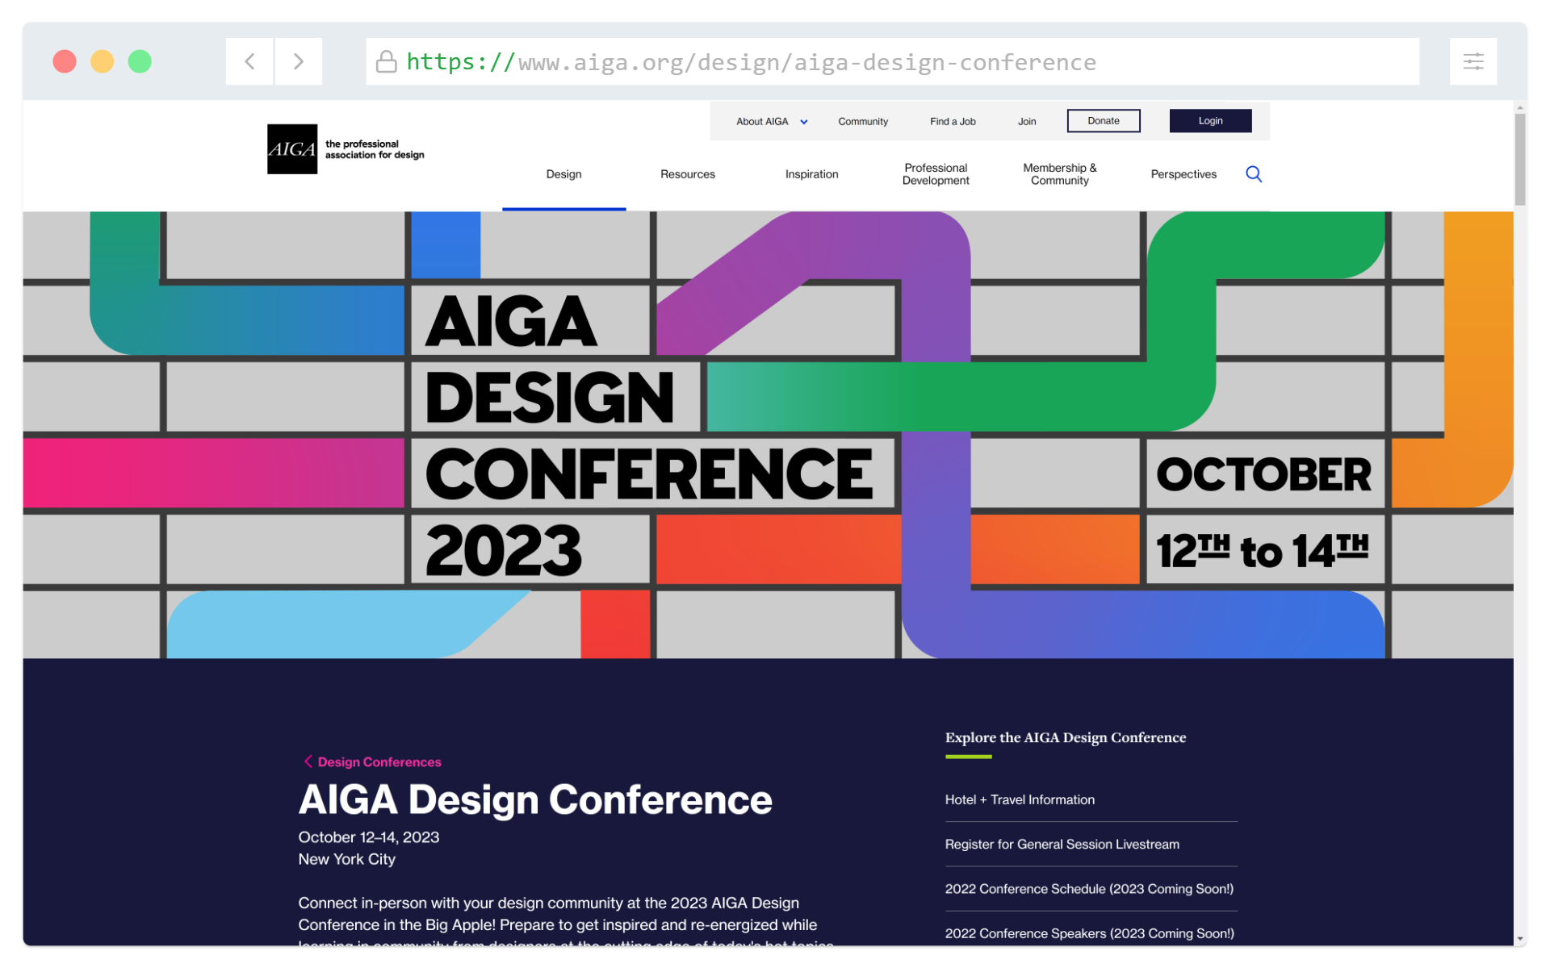Viewport: 1550px width, 968px height.
Task: Open the Inspiration menu
Action: 811,174
